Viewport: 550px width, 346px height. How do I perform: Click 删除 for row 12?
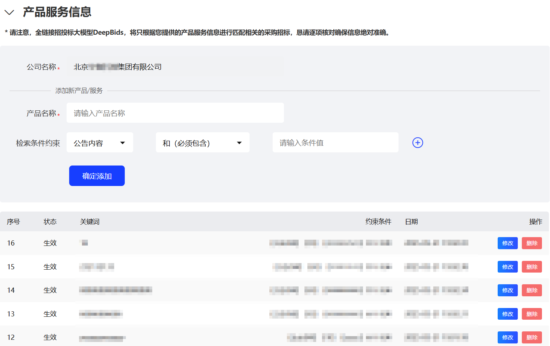coord(531,337)
